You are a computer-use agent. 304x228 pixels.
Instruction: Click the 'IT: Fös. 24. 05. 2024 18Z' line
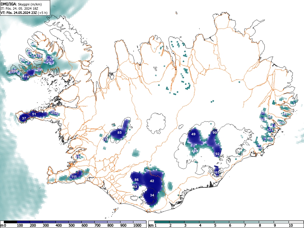click(19, 9)
